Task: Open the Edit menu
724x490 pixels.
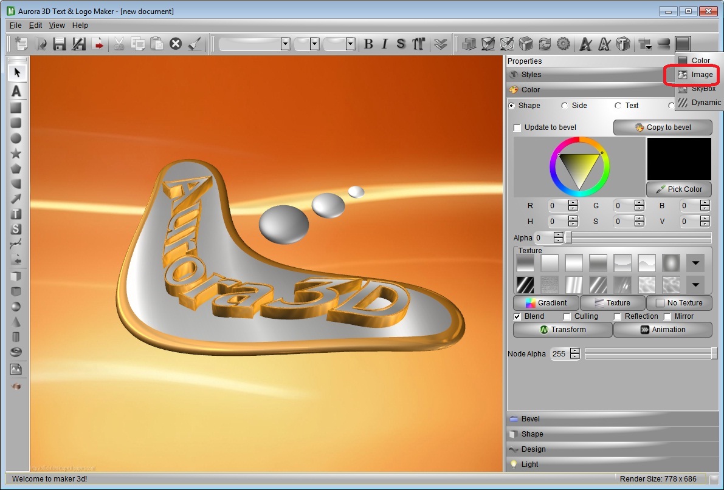Action: 35,26
